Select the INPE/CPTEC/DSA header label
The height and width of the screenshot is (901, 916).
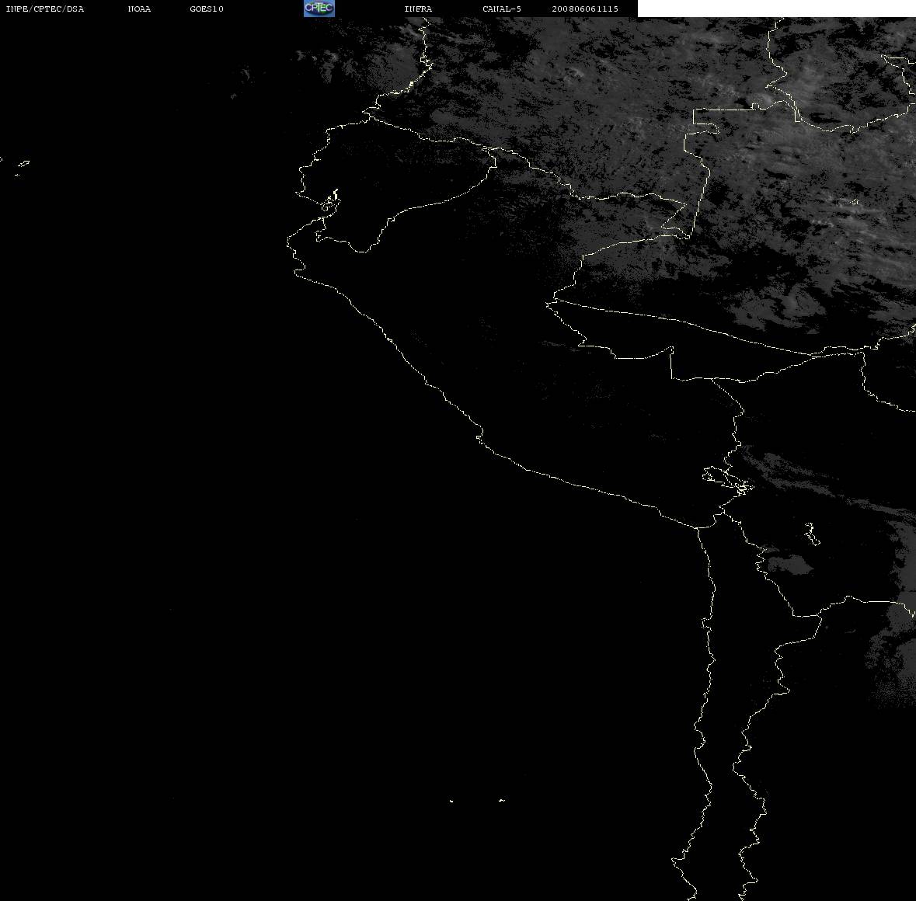(45, 9)
